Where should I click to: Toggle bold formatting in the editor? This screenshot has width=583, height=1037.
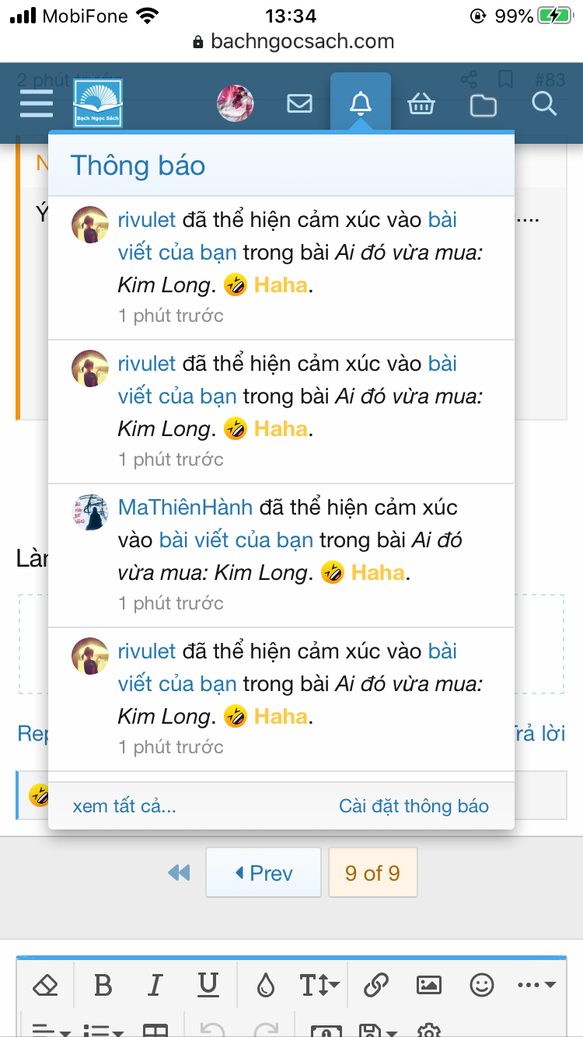(x=103, y=985)
